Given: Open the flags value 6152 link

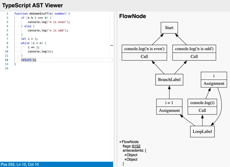Looking at the screenshot, I should (136, 146).
